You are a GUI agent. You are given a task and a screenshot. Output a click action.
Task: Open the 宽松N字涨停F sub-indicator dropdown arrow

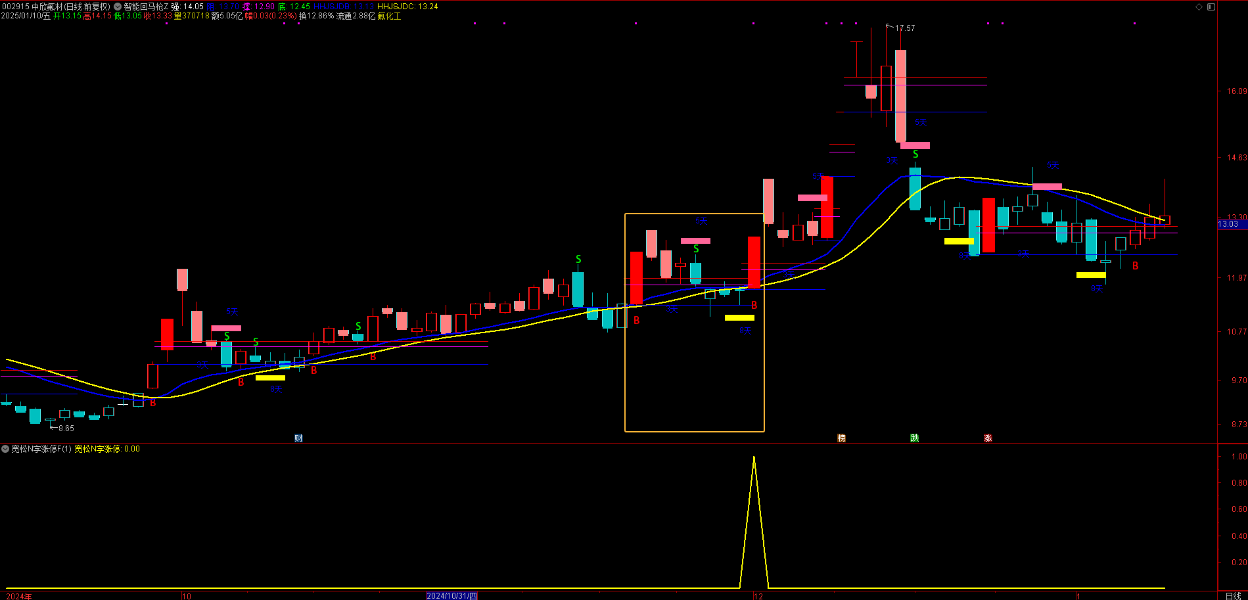coord(5,449)
